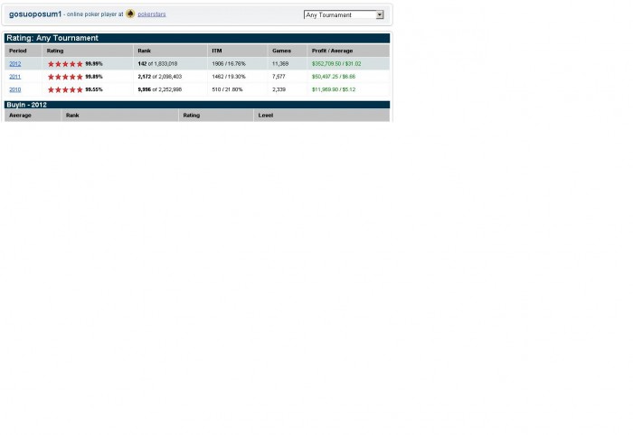
Task: Click the Period column header
Action: [x=18, y=51]
